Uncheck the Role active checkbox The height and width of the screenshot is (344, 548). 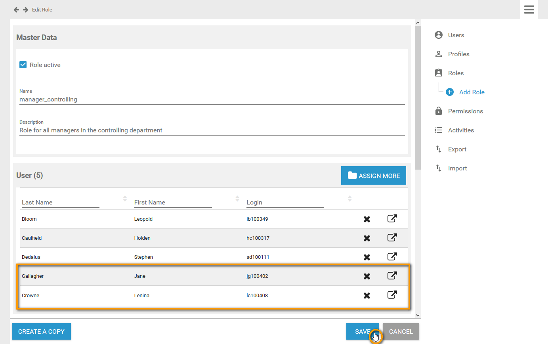pyautogui.click(x=23, y=65)
